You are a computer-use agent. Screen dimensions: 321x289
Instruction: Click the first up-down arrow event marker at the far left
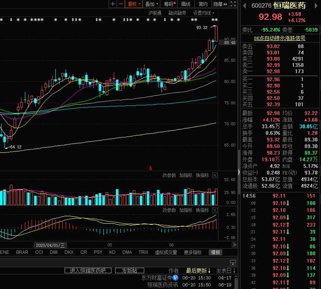tap(11, 20)
